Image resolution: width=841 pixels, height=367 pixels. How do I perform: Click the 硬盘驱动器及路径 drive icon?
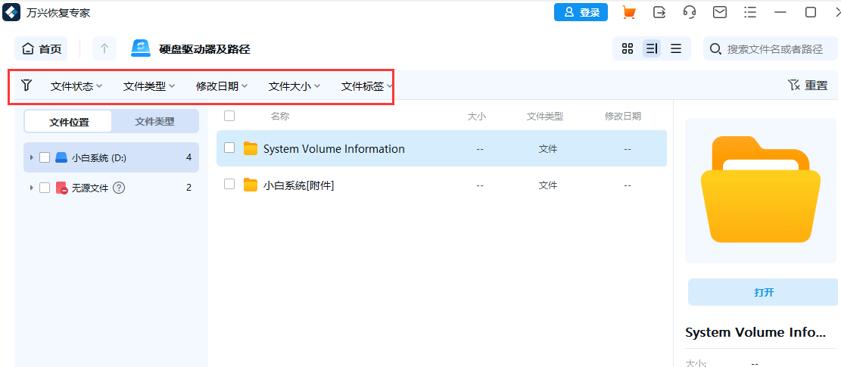[141, 48]
